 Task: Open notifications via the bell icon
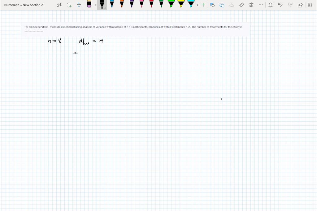pos(270,5)
